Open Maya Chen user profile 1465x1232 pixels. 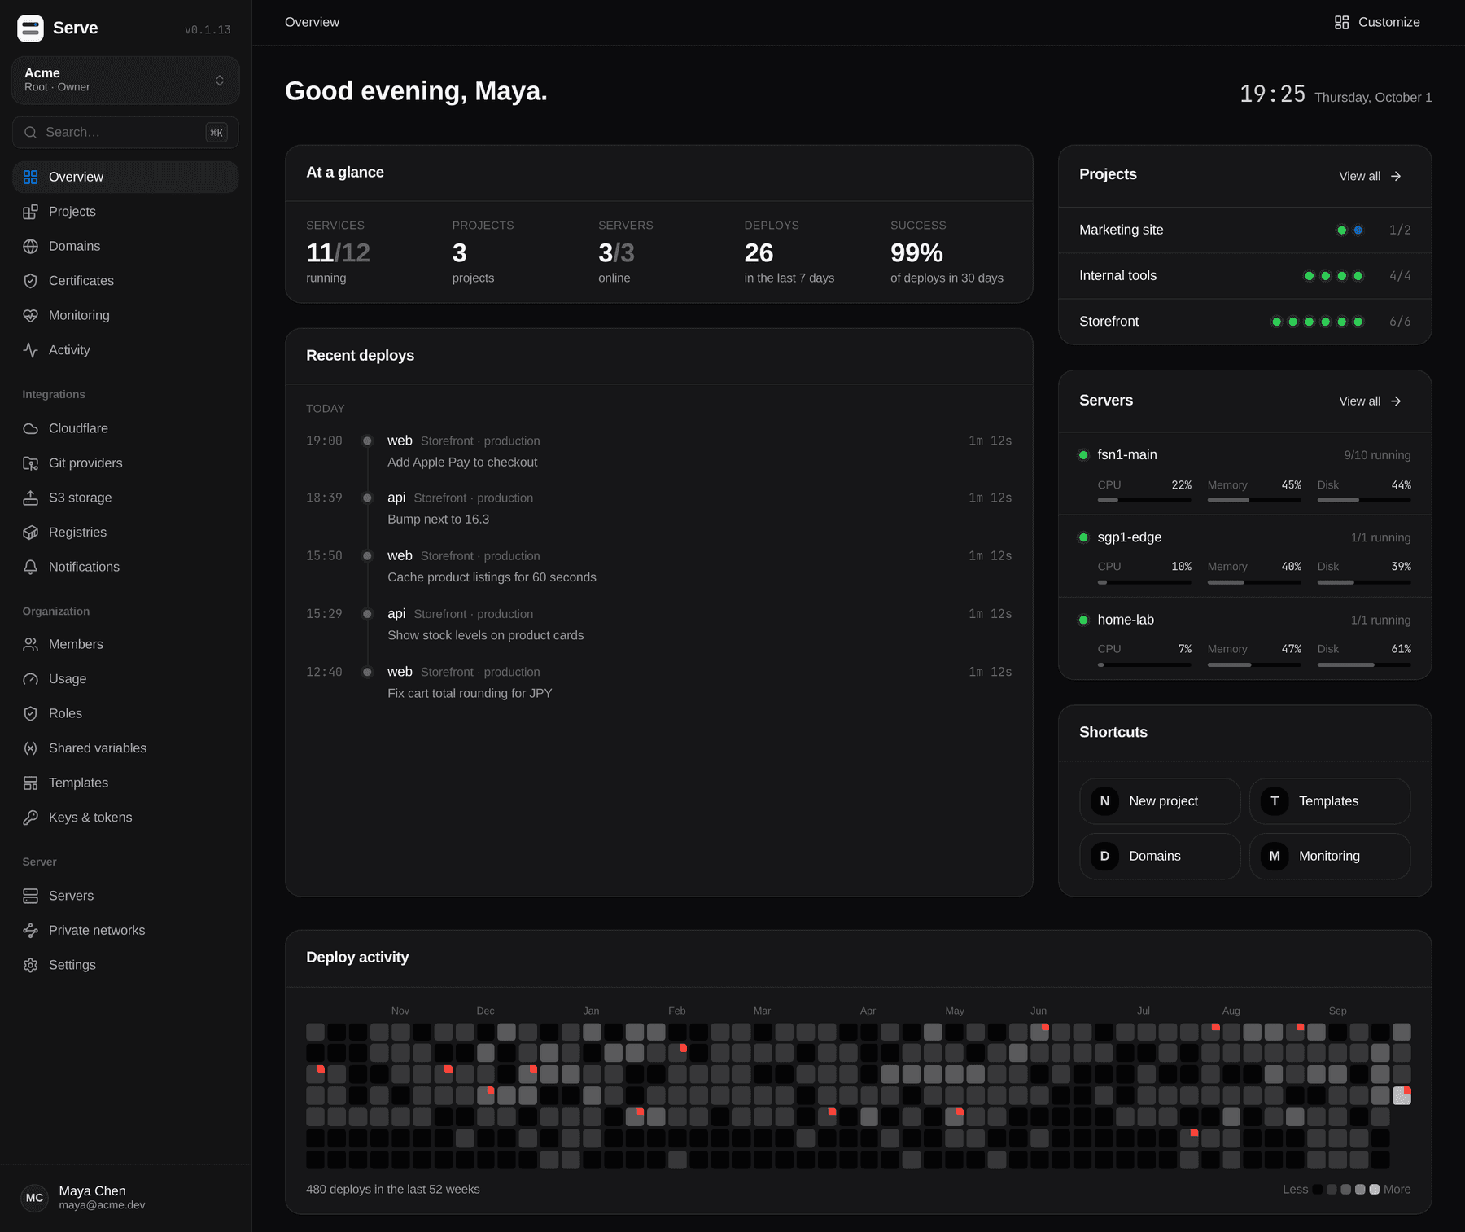(125, 1198)
